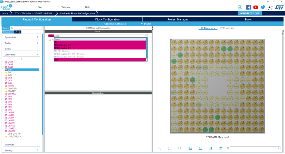Image resolution: width=285 pixels, height=154 pixels.
Task: Expand the Timers category
Action: (x=21, y=49)
